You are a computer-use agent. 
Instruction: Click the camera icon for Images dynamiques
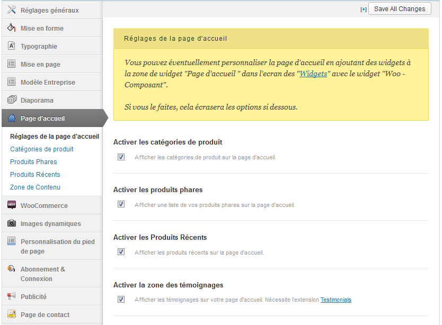click(11, 223)
